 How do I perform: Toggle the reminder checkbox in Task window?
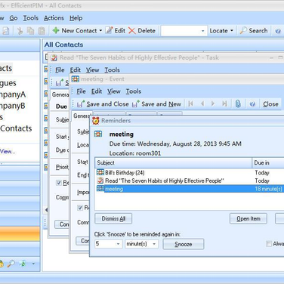(59, 183)
